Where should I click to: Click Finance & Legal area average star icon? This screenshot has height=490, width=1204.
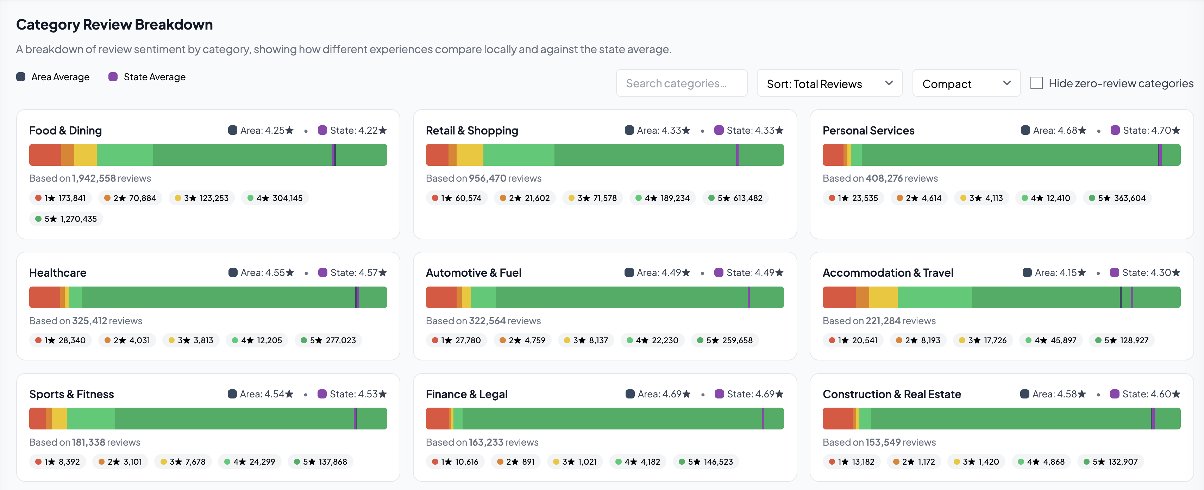(x=686, y=394)
